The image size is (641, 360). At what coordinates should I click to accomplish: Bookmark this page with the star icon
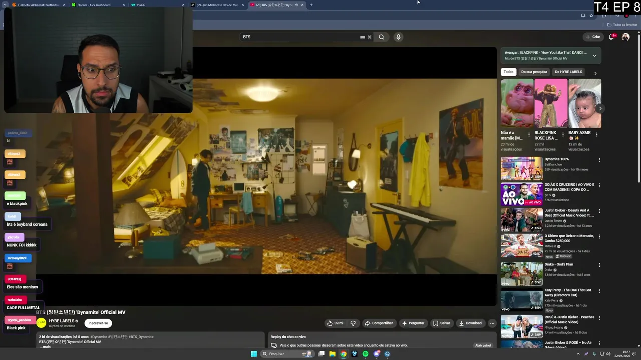click(591, 15)
